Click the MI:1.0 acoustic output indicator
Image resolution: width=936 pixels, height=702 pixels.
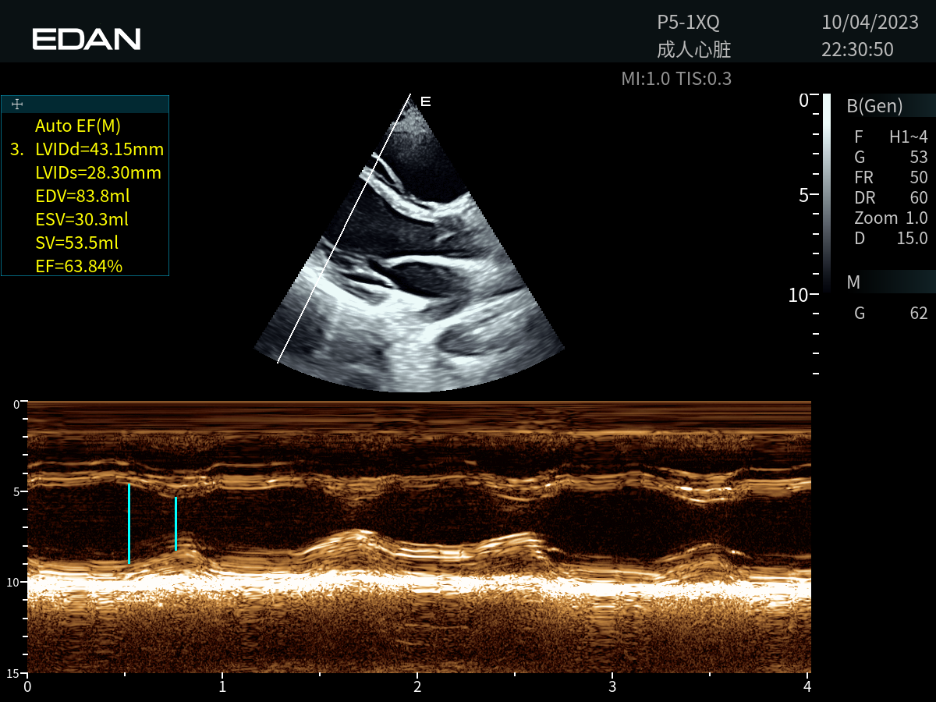coord(644,78)
